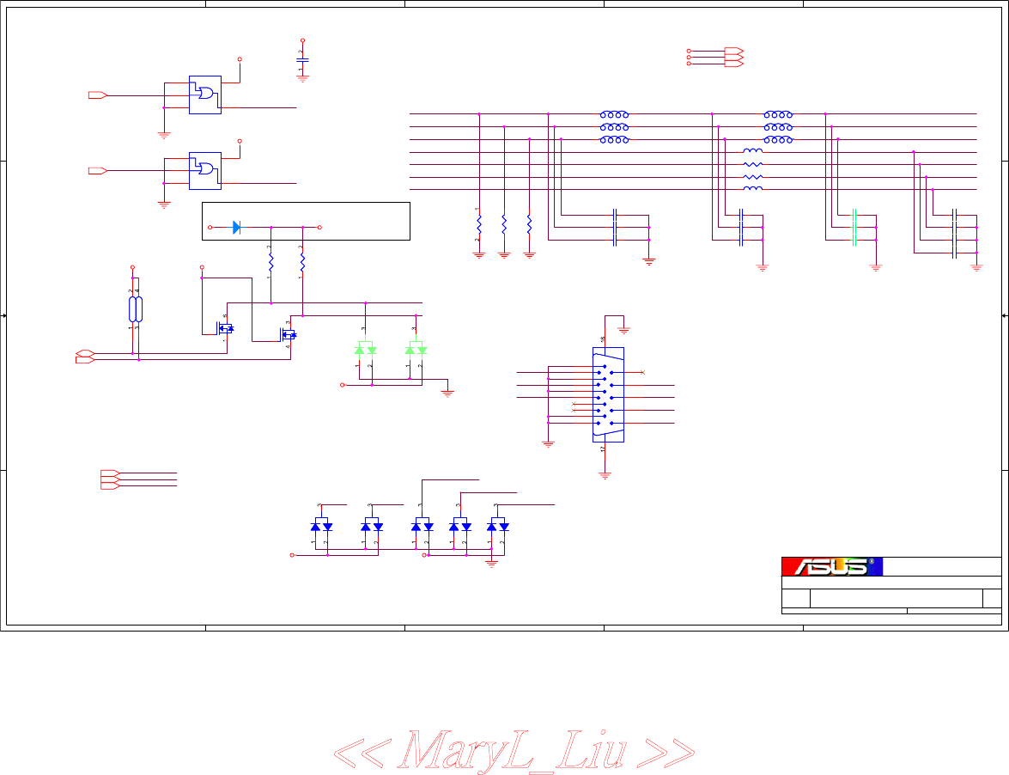Select the upper OR gate symbol
Viewport: 1009px width, 775px height.
pos(205,95)
